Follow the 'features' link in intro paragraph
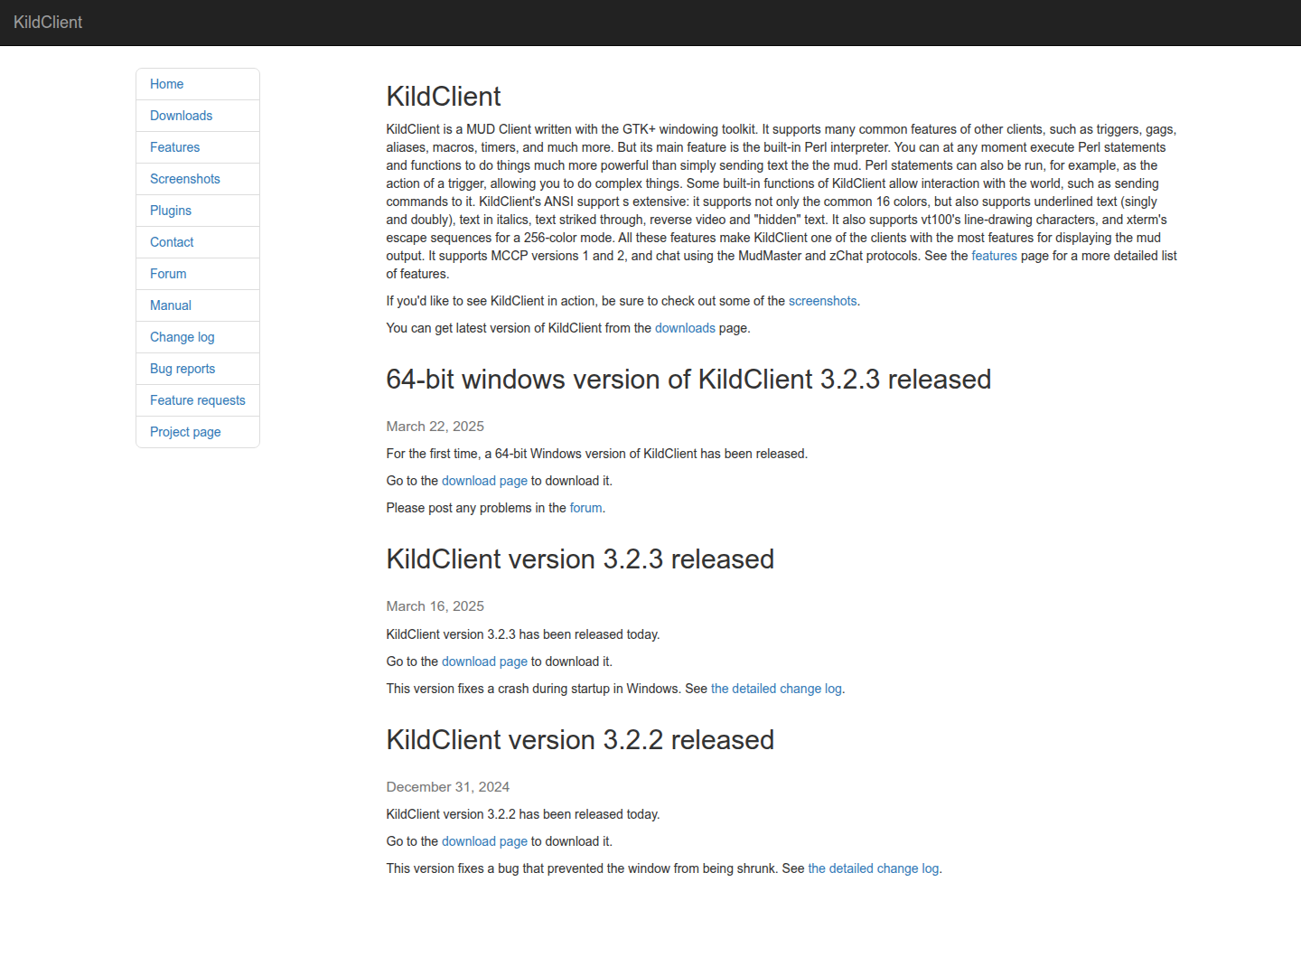Image resolution: width=1301 pixels, height=976 pixels. (994, 256)
